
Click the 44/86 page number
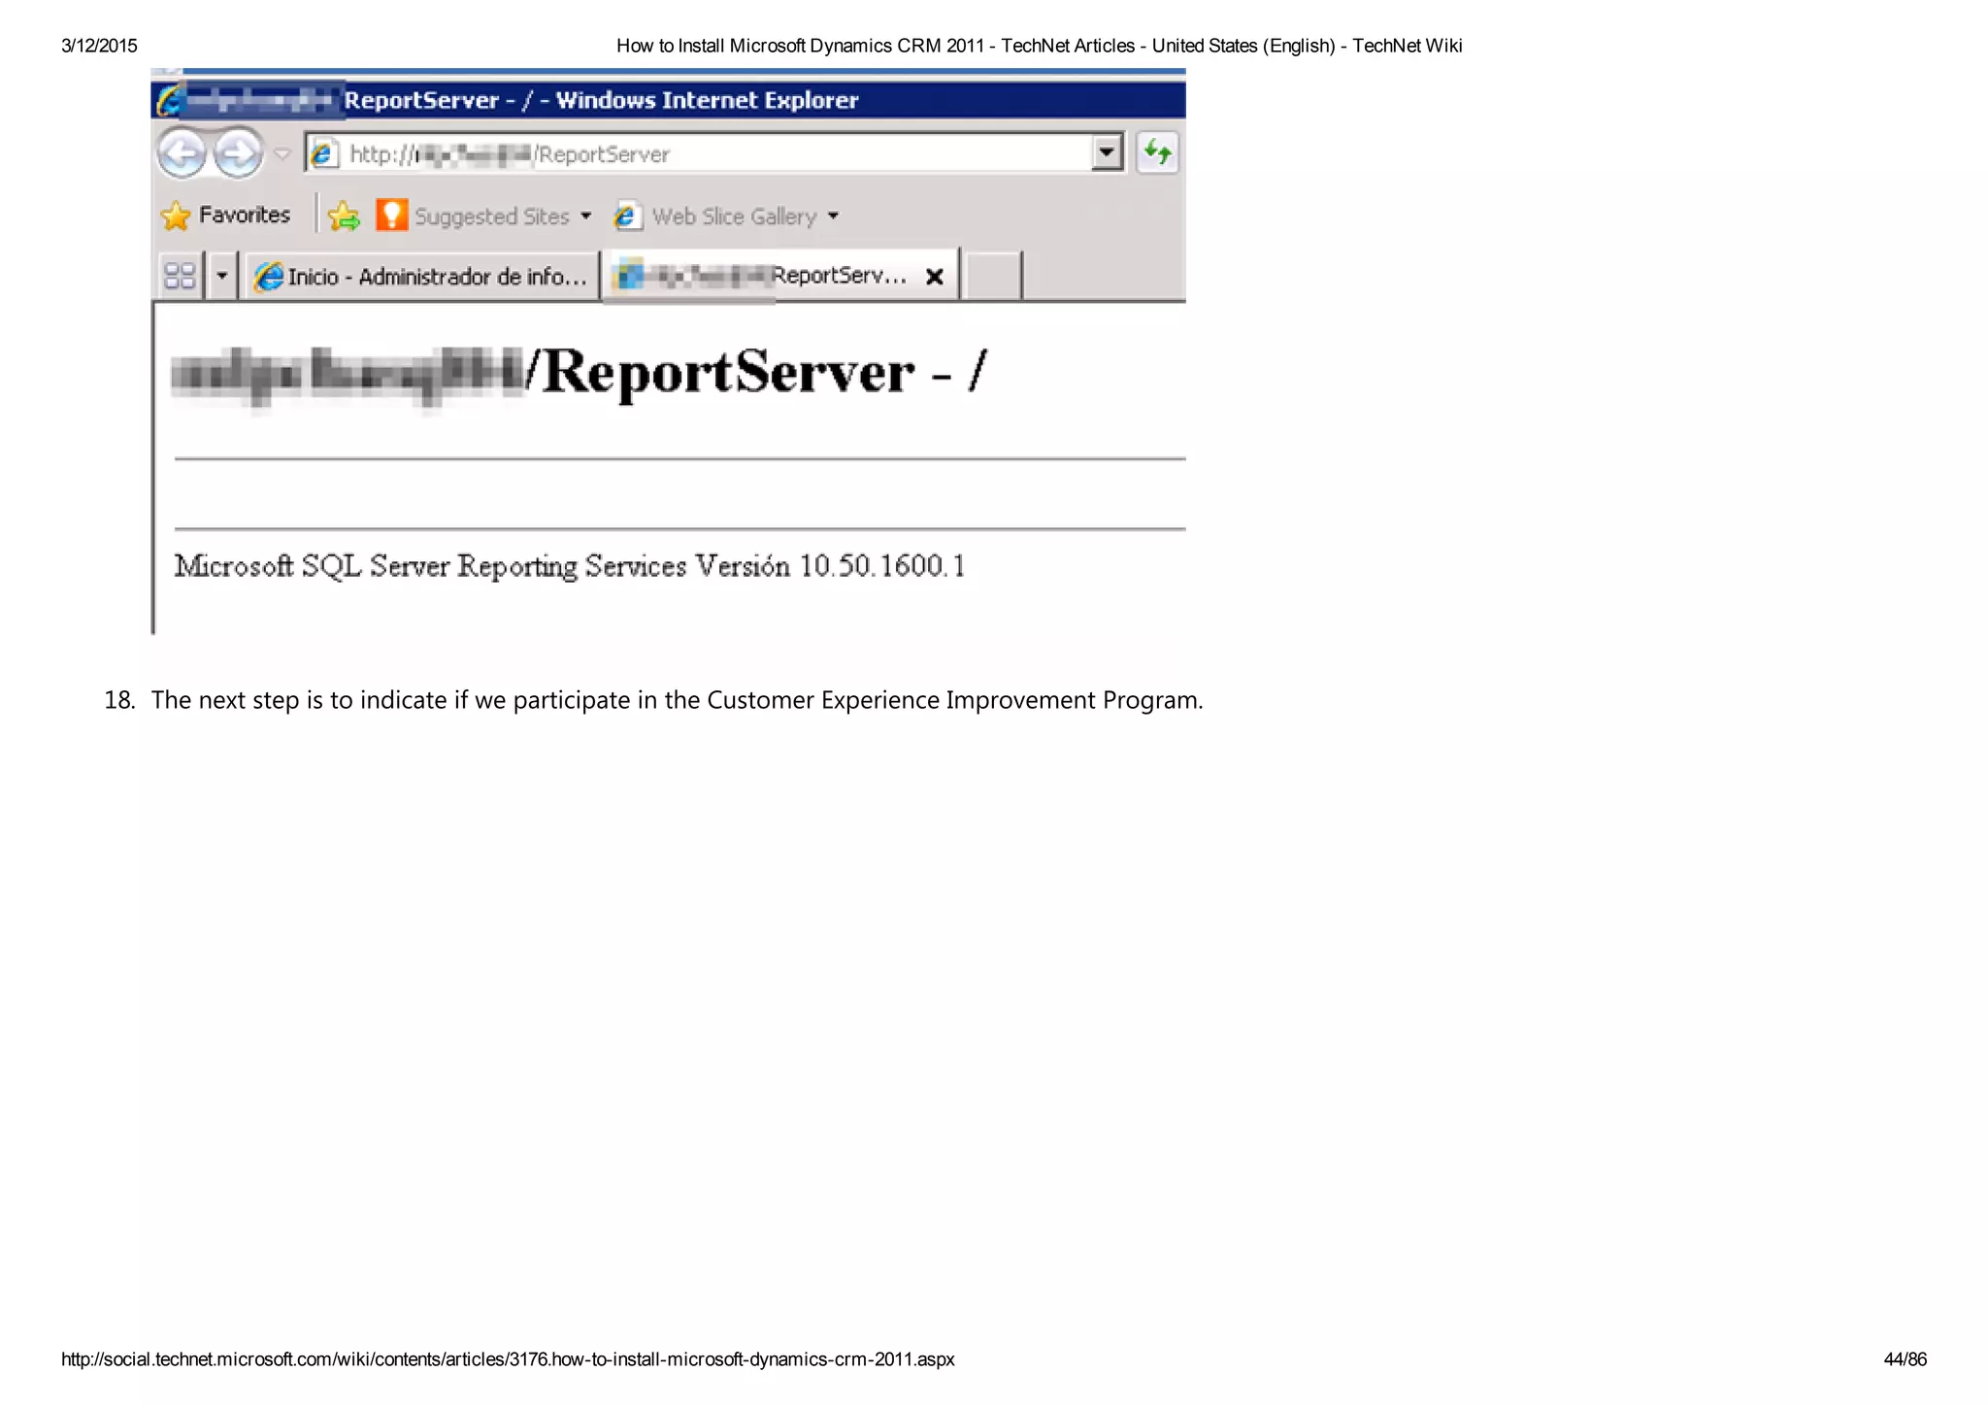[x=1905, y=1359]
